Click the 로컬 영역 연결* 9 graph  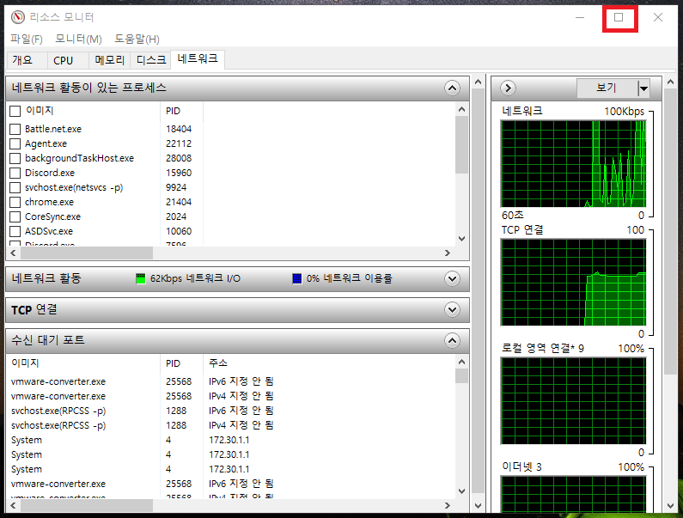pyautogui.click(x=573, y=401)
